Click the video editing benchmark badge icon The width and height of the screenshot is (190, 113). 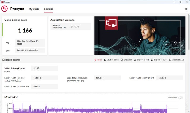click(x=111, y=23)
